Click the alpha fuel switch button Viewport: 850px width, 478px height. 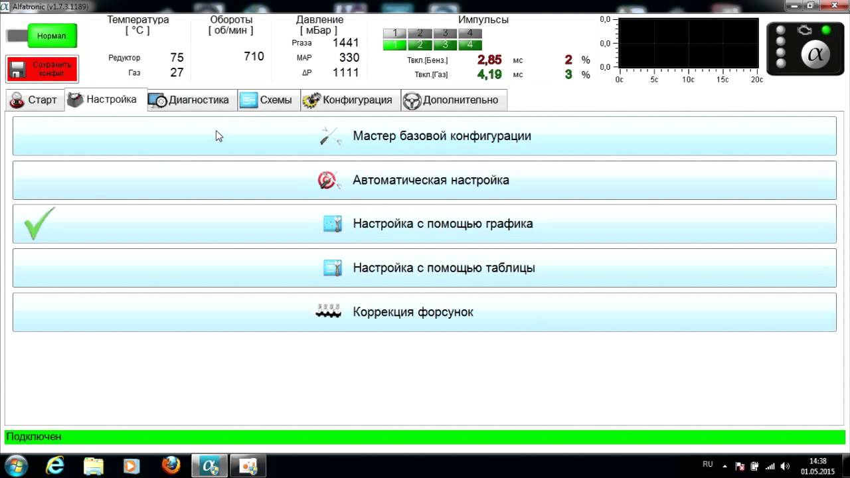coord(816,54)
